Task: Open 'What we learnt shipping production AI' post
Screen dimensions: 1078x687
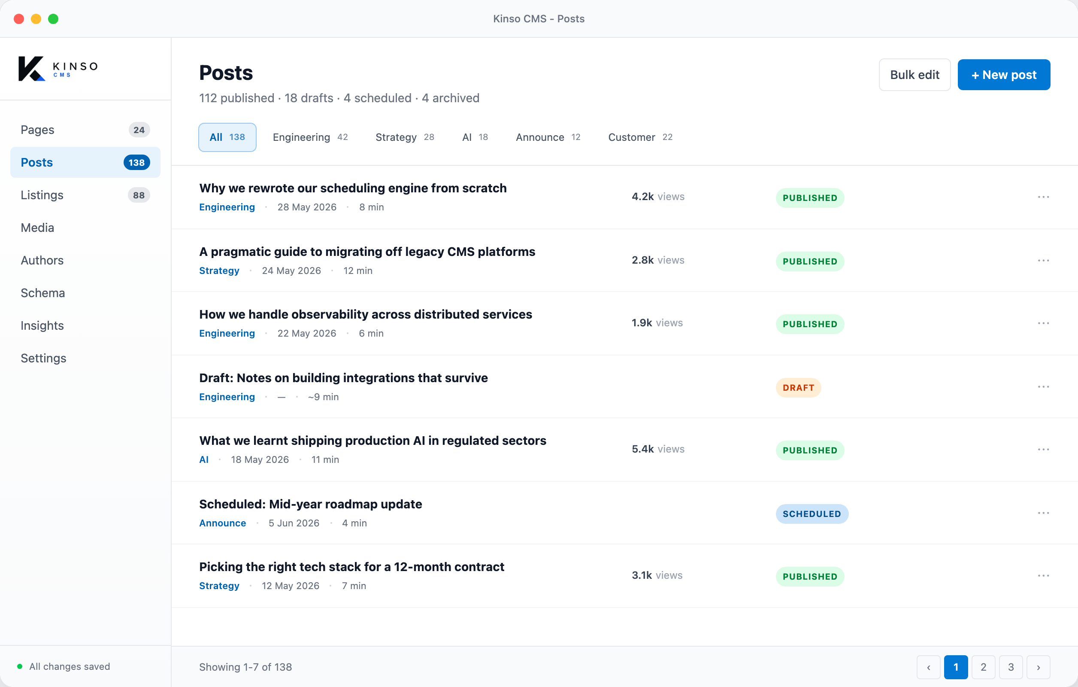Action: pos(372,441)
